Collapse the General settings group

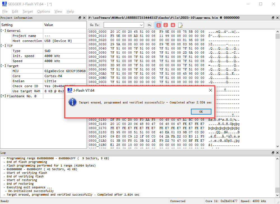pos(3,30)
